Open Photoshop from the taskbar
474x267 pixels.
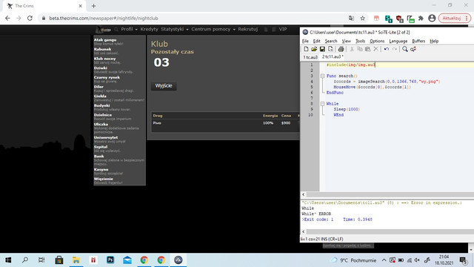pos(110,260)
